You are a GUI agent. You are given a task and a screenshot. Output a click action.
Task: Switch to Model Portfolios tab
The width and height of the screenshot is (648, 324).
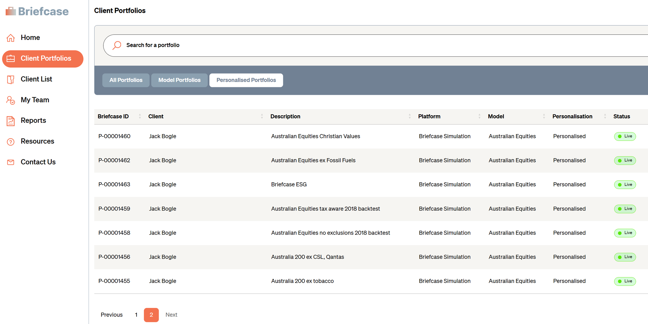coord(179,80)
